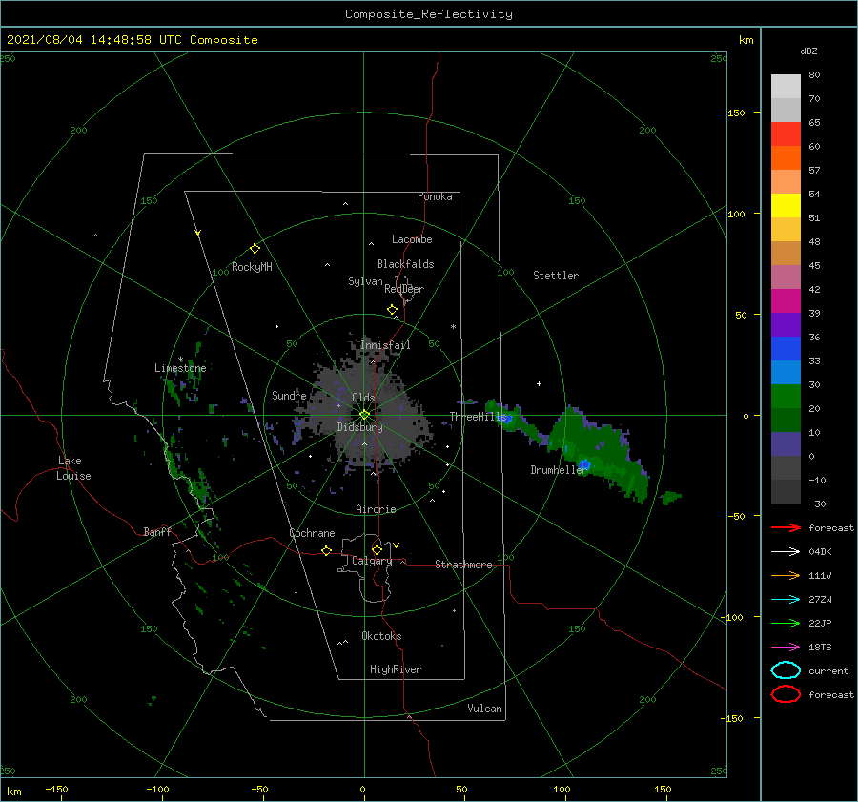Select the light blue swatch between 33 and 30
The height and width of the screenshot is (802, 858).
[x=786, y=373]
